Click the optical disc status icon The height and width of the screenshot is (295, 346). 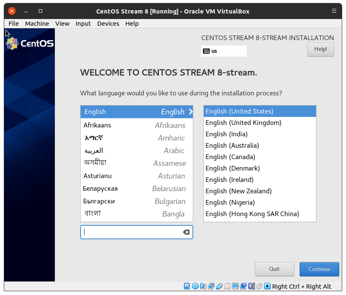[x=195, y=286]
